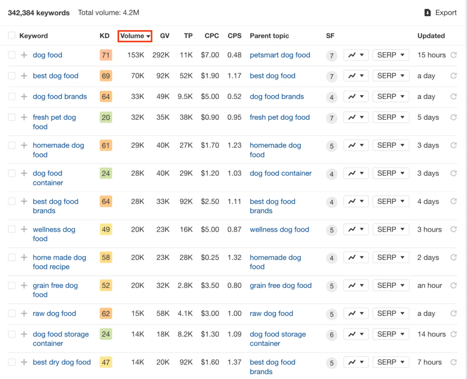Click KD score badge 49 for wellness

coord(106,229)
